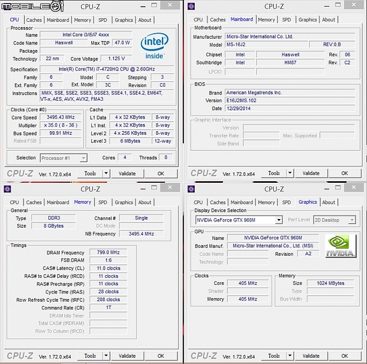Viewport: 367px width, 364px height.
Task: Click the BIOS Date '12/29/2014'
Action: click(290, 109)
